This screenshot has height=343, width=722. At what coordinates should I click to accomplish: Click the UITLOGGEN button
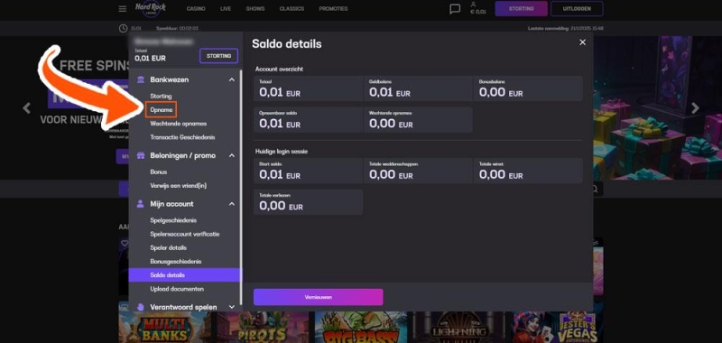[577, 9]
